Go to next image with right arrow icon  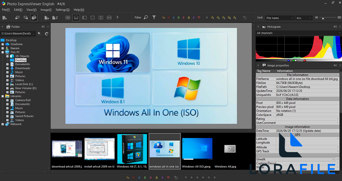pyautogui.click(x=26, y=18)
